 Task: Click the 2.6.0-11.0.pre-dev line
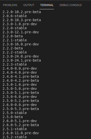(x=21, y=133)
